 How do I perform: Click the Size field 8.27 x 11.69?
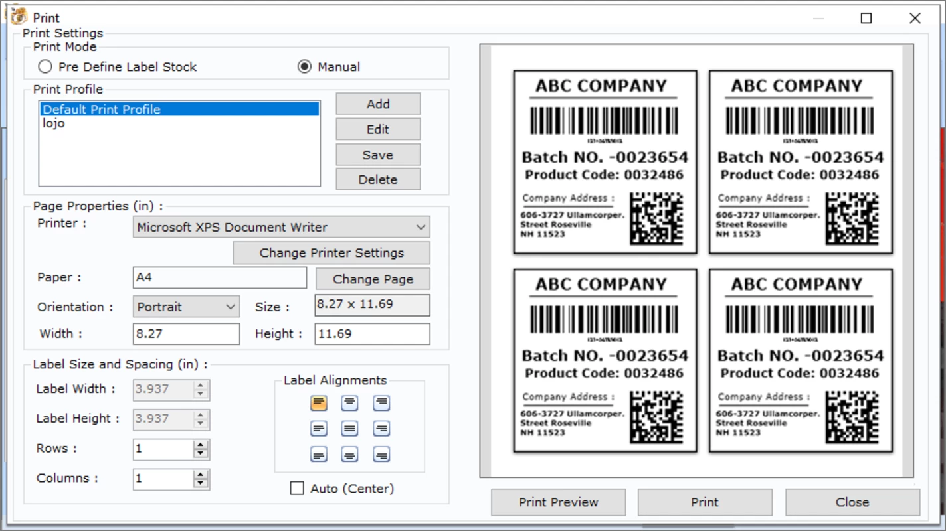coord(372,305)
